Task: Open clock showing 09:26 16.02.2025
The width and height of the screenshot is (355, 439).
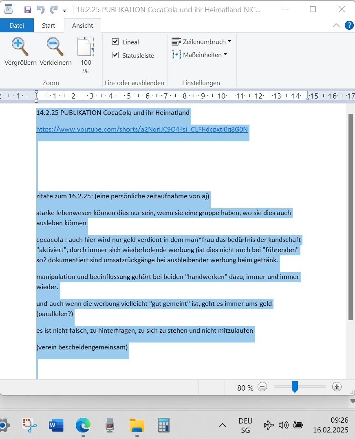Action: 331,425
